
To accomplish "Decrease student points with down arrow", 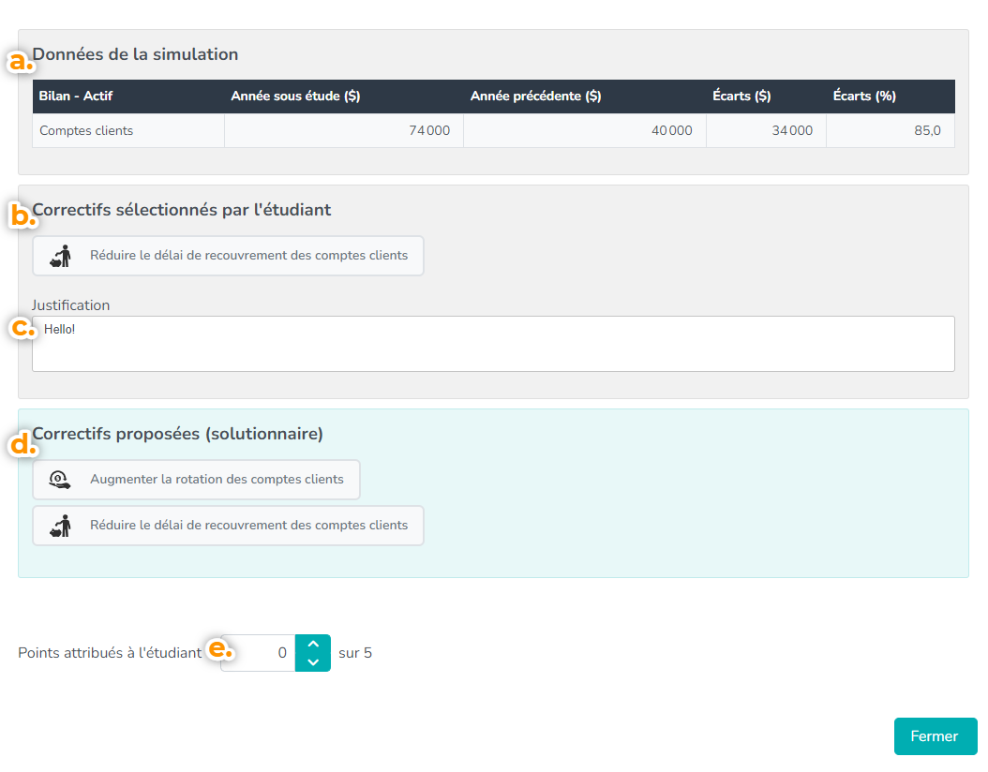I will coord(313,662).
